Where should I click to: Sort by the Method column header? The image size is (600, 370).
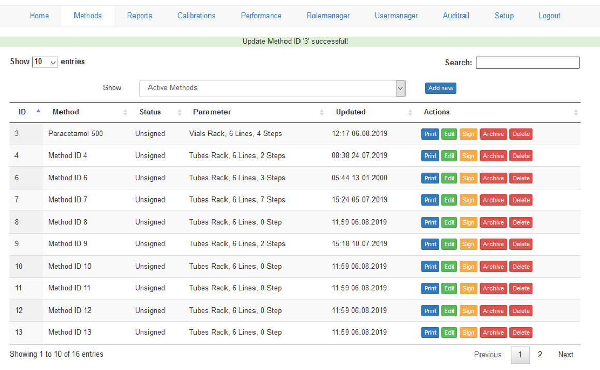[66, 112]
